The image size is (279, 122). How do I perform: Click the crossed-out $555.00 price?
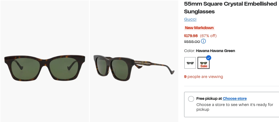click(x=192, y=42)
